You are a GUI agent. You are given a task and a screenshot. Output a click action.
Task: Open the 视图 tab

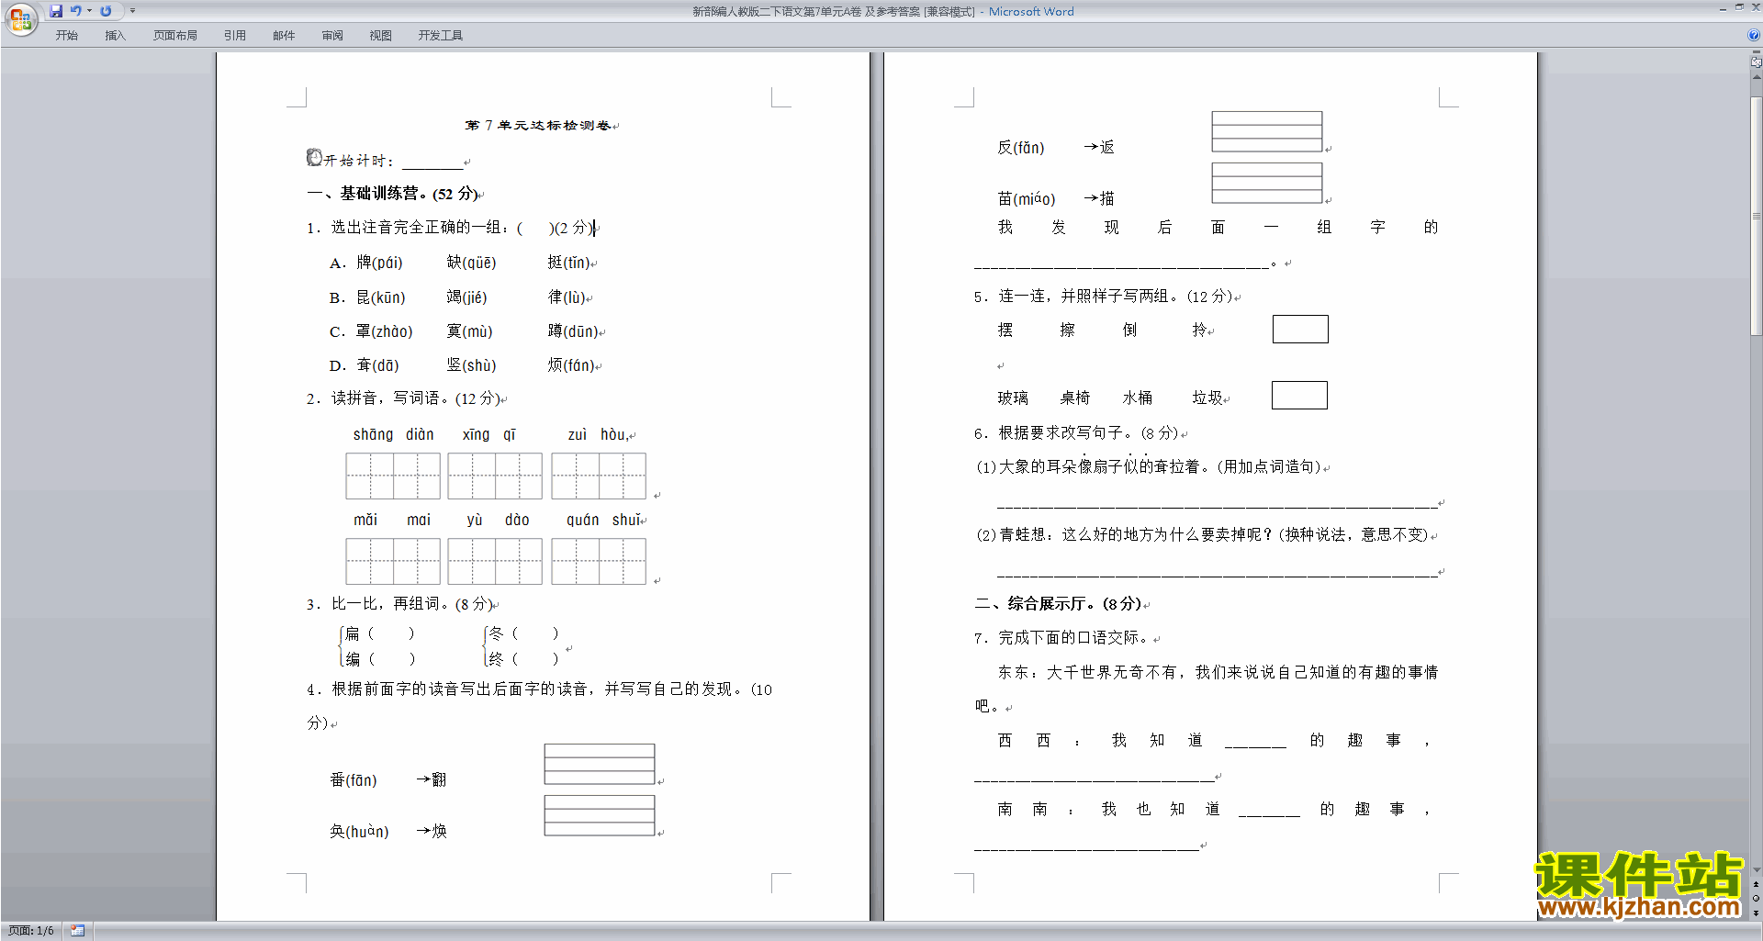[381, 36]
